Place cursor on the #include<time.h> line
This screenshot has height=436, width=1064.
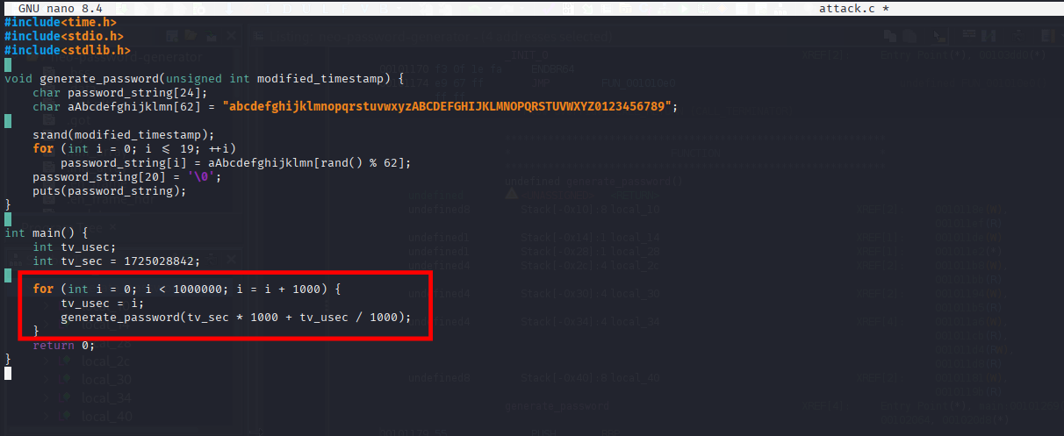(60, 22)
